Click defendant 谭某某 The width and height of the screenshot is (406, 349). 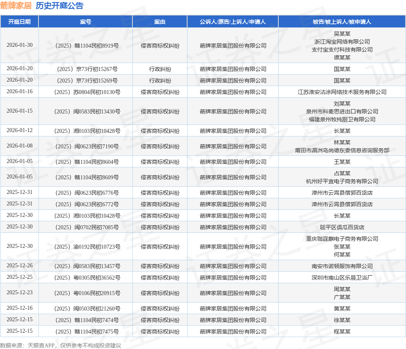pyautogui.click(x=342, y=58)
